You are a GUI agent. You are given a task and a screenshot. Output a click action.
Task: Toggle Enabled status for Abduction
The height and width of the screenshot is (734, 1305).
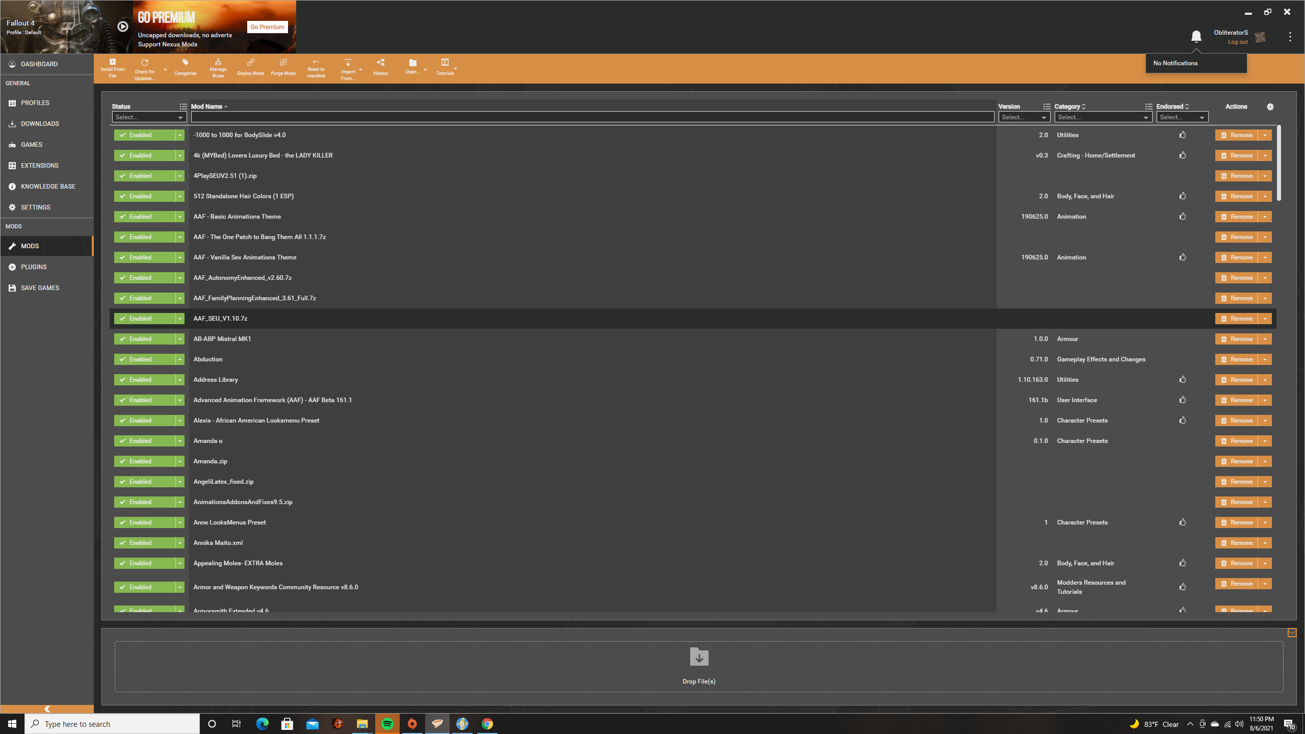tap(144, 359)
